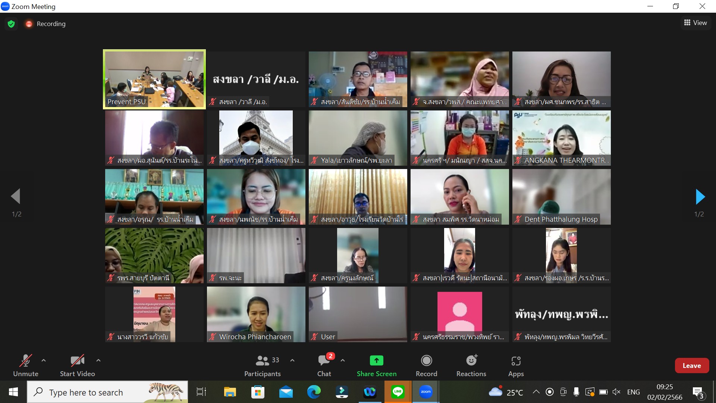Expand audio options arrow beside Unmute
This screenshot has height=403, width=716.
(x=44, y=360)
